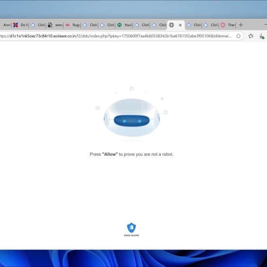Open the Favorites list icon
Viewport: 267px width, 267px height.
(x=251, y=36)
